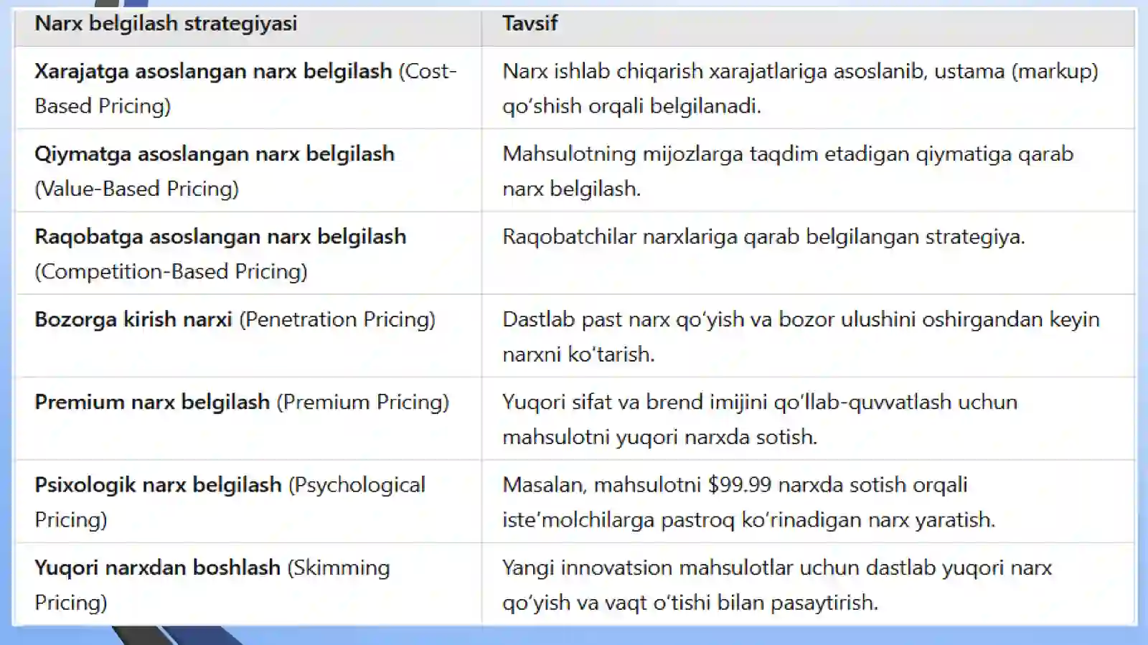The height and width of the screenshot is (645, 1148).
Task: Select 'Xarajatga asoslangan narx belgilash' cell
Action: (248, 88)
